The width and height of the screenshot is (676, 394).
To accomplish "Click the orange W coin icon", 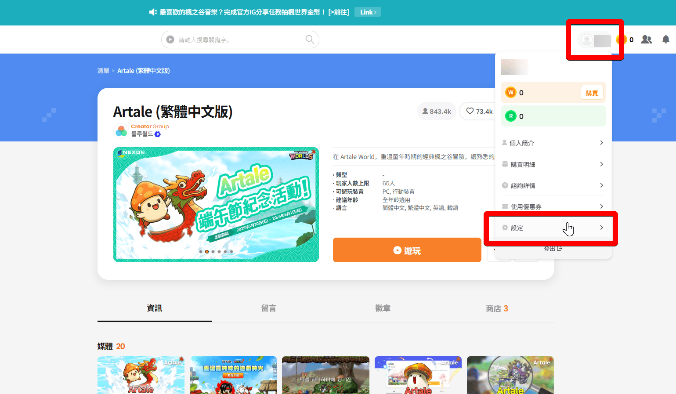I will [x=510, y=92].
